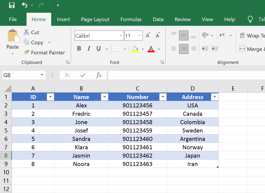Open the File tab

pos(13,19)
